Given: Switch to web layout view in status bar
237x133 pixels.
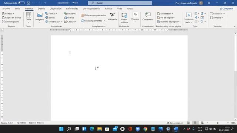Looking at the screenshot, I should pos(202,123).
